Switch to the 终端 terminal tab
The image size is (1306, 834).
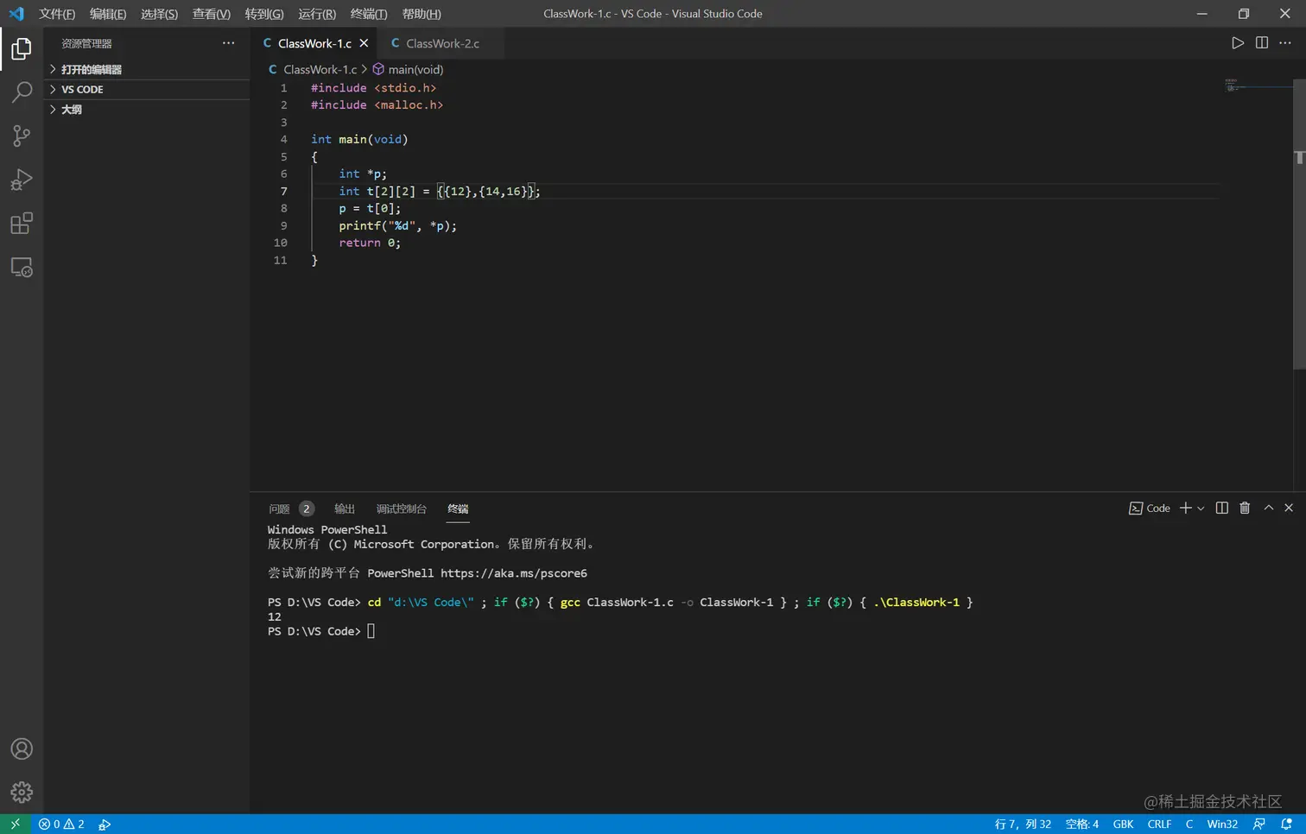[x=458, y=509]
